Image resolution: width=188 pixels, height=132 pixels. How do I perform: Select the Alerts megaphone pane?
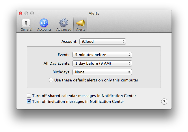pos(81,25)
